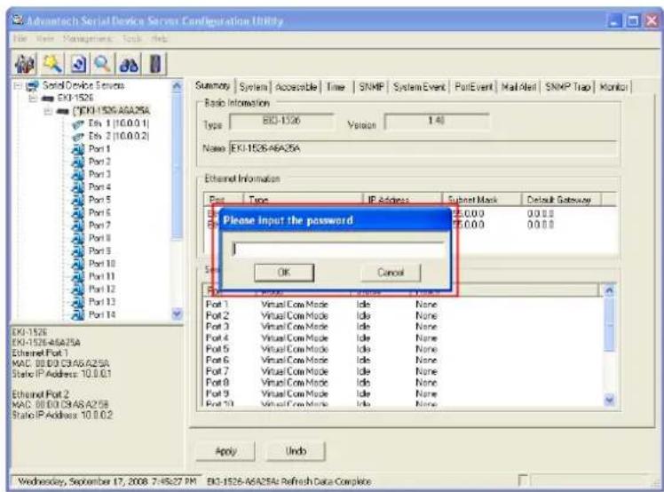This screenshot has height=492, width=664.
Task: Open the Time tab
Action: (336, 87)
